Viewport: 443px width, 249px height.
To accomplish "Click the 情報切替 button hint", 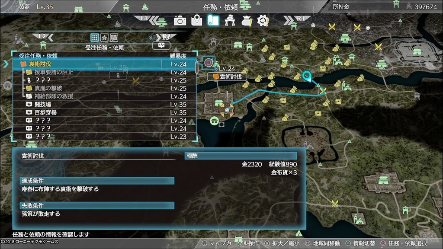I will pyautogui.click(x=360, y=243).
